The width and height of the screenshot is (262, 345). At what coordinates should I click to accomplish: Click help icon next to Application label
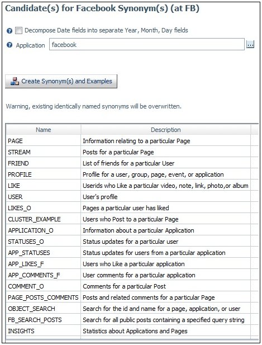click(9, 45)
